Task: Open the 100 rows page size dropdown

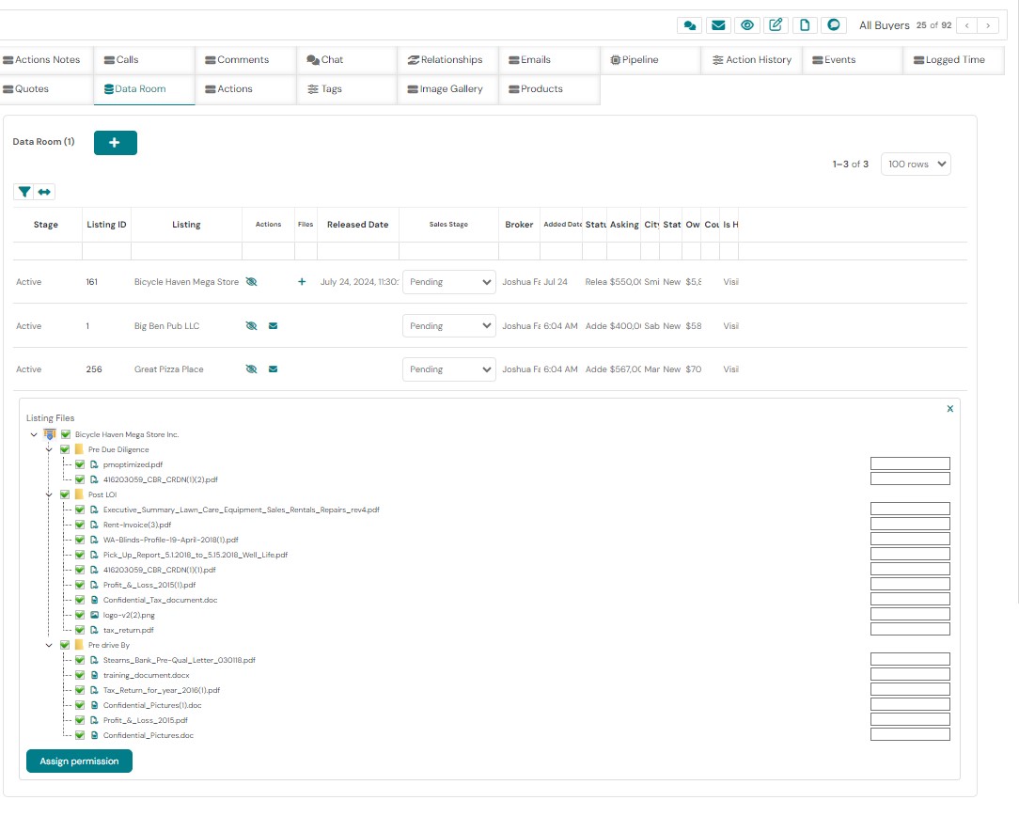Action: pyautogui.click(x=916, y=165)
